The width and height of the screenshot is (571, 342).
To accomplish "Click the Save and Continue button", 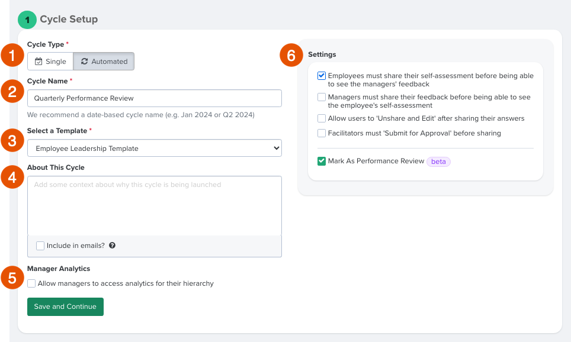I will click(65, 306).
